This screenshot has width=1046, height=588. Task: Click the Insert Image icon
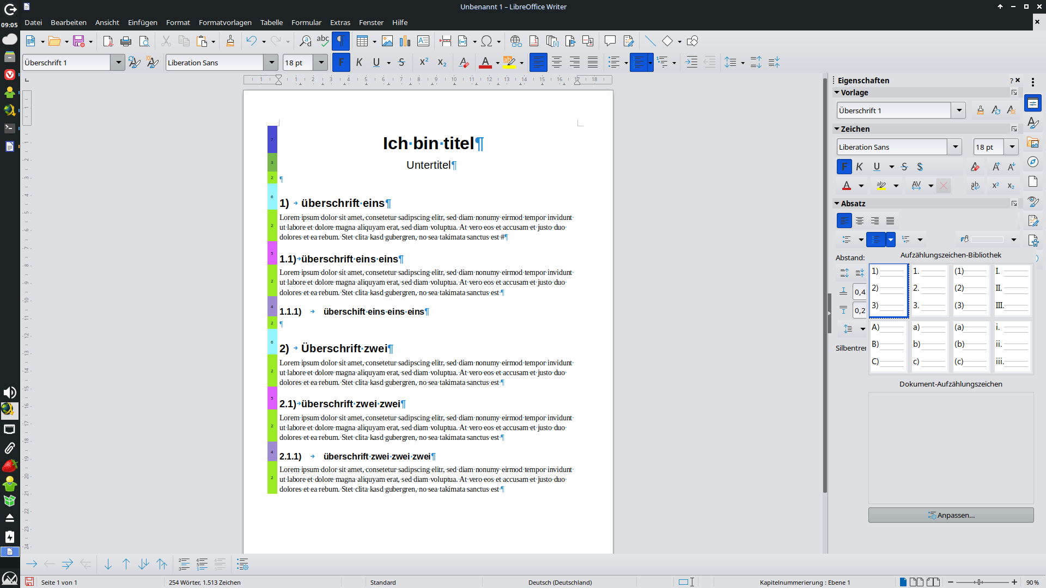click(x=387, y=41)
